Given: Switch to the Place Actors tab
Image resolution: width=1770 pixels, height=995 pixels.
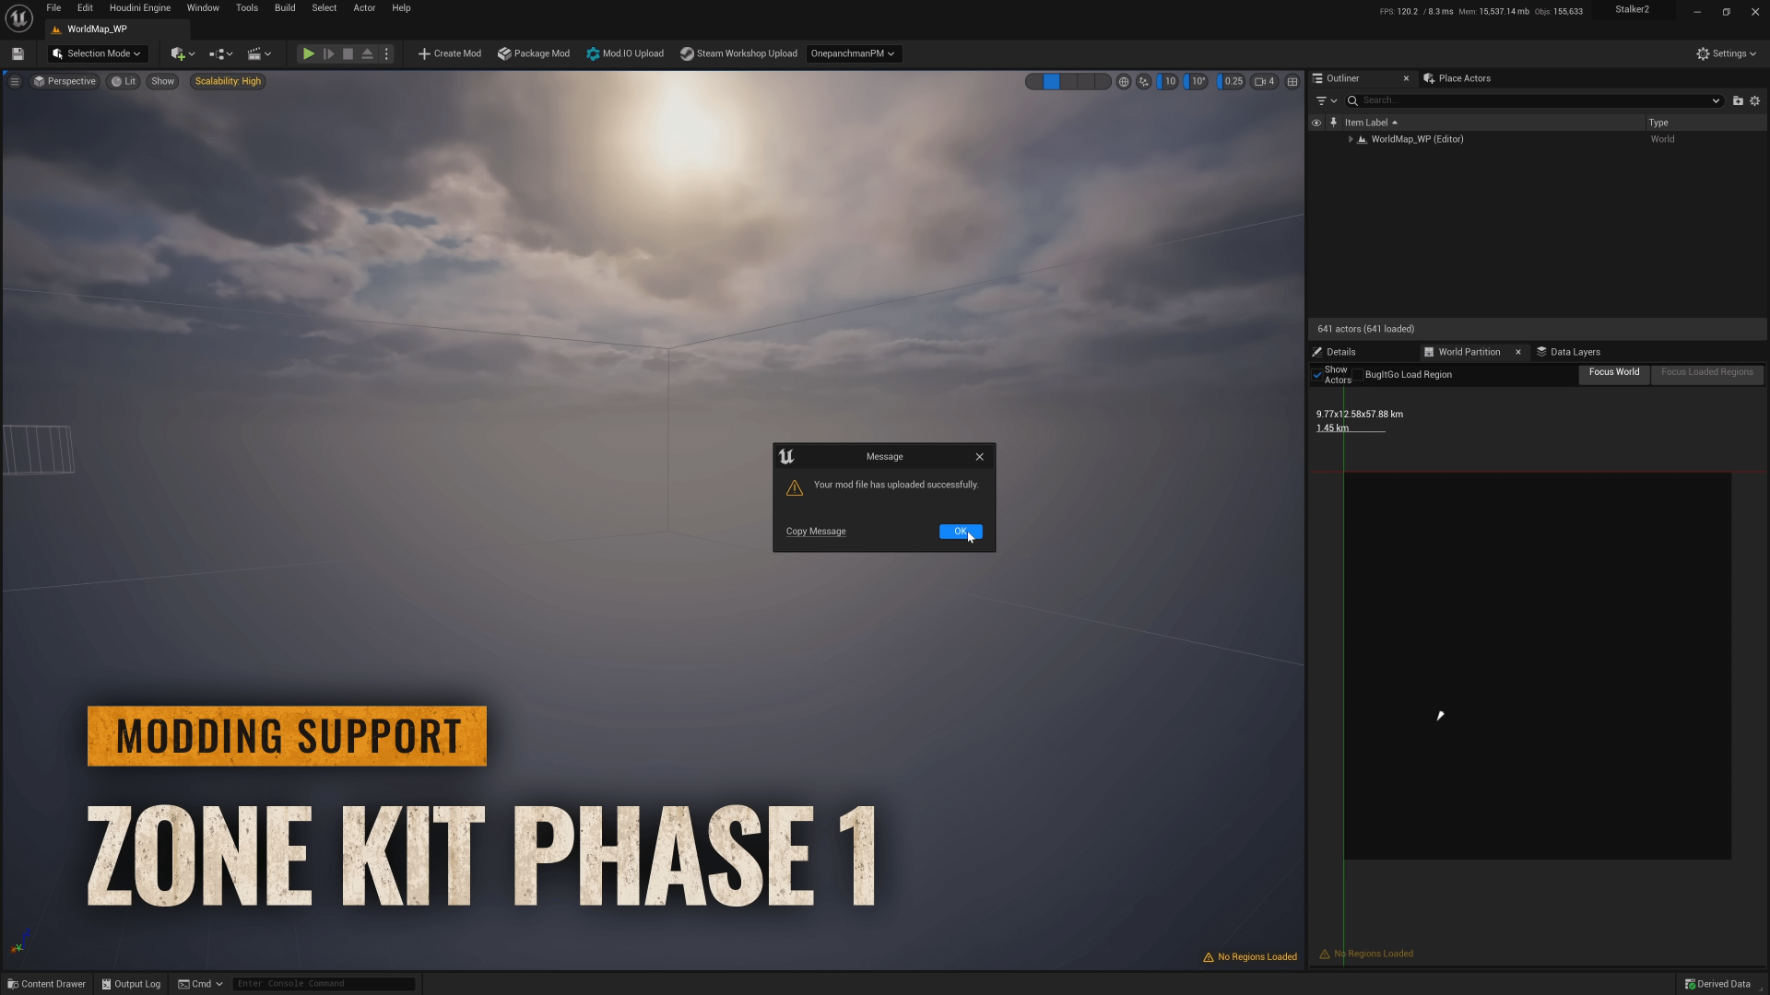Looking at the screenshot, I should pos(1457,78).
